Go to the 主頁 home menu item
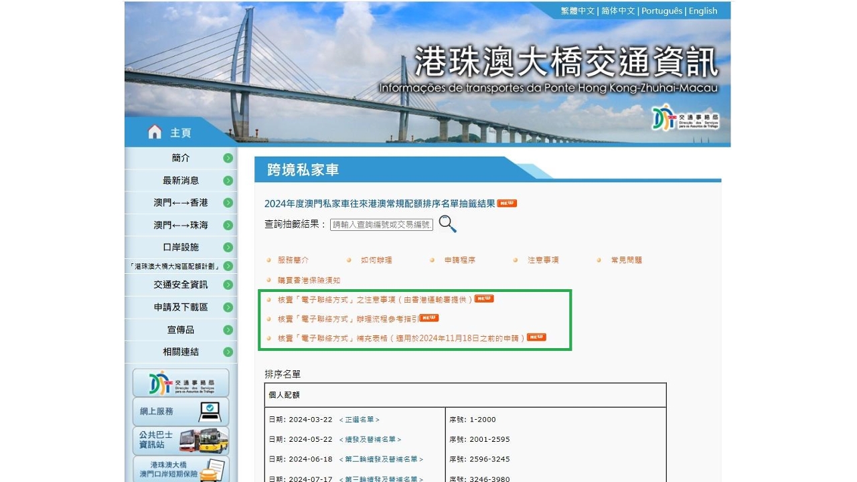Image resolution: width=857 pixels, height=482 pixels. tap(180, 133)
